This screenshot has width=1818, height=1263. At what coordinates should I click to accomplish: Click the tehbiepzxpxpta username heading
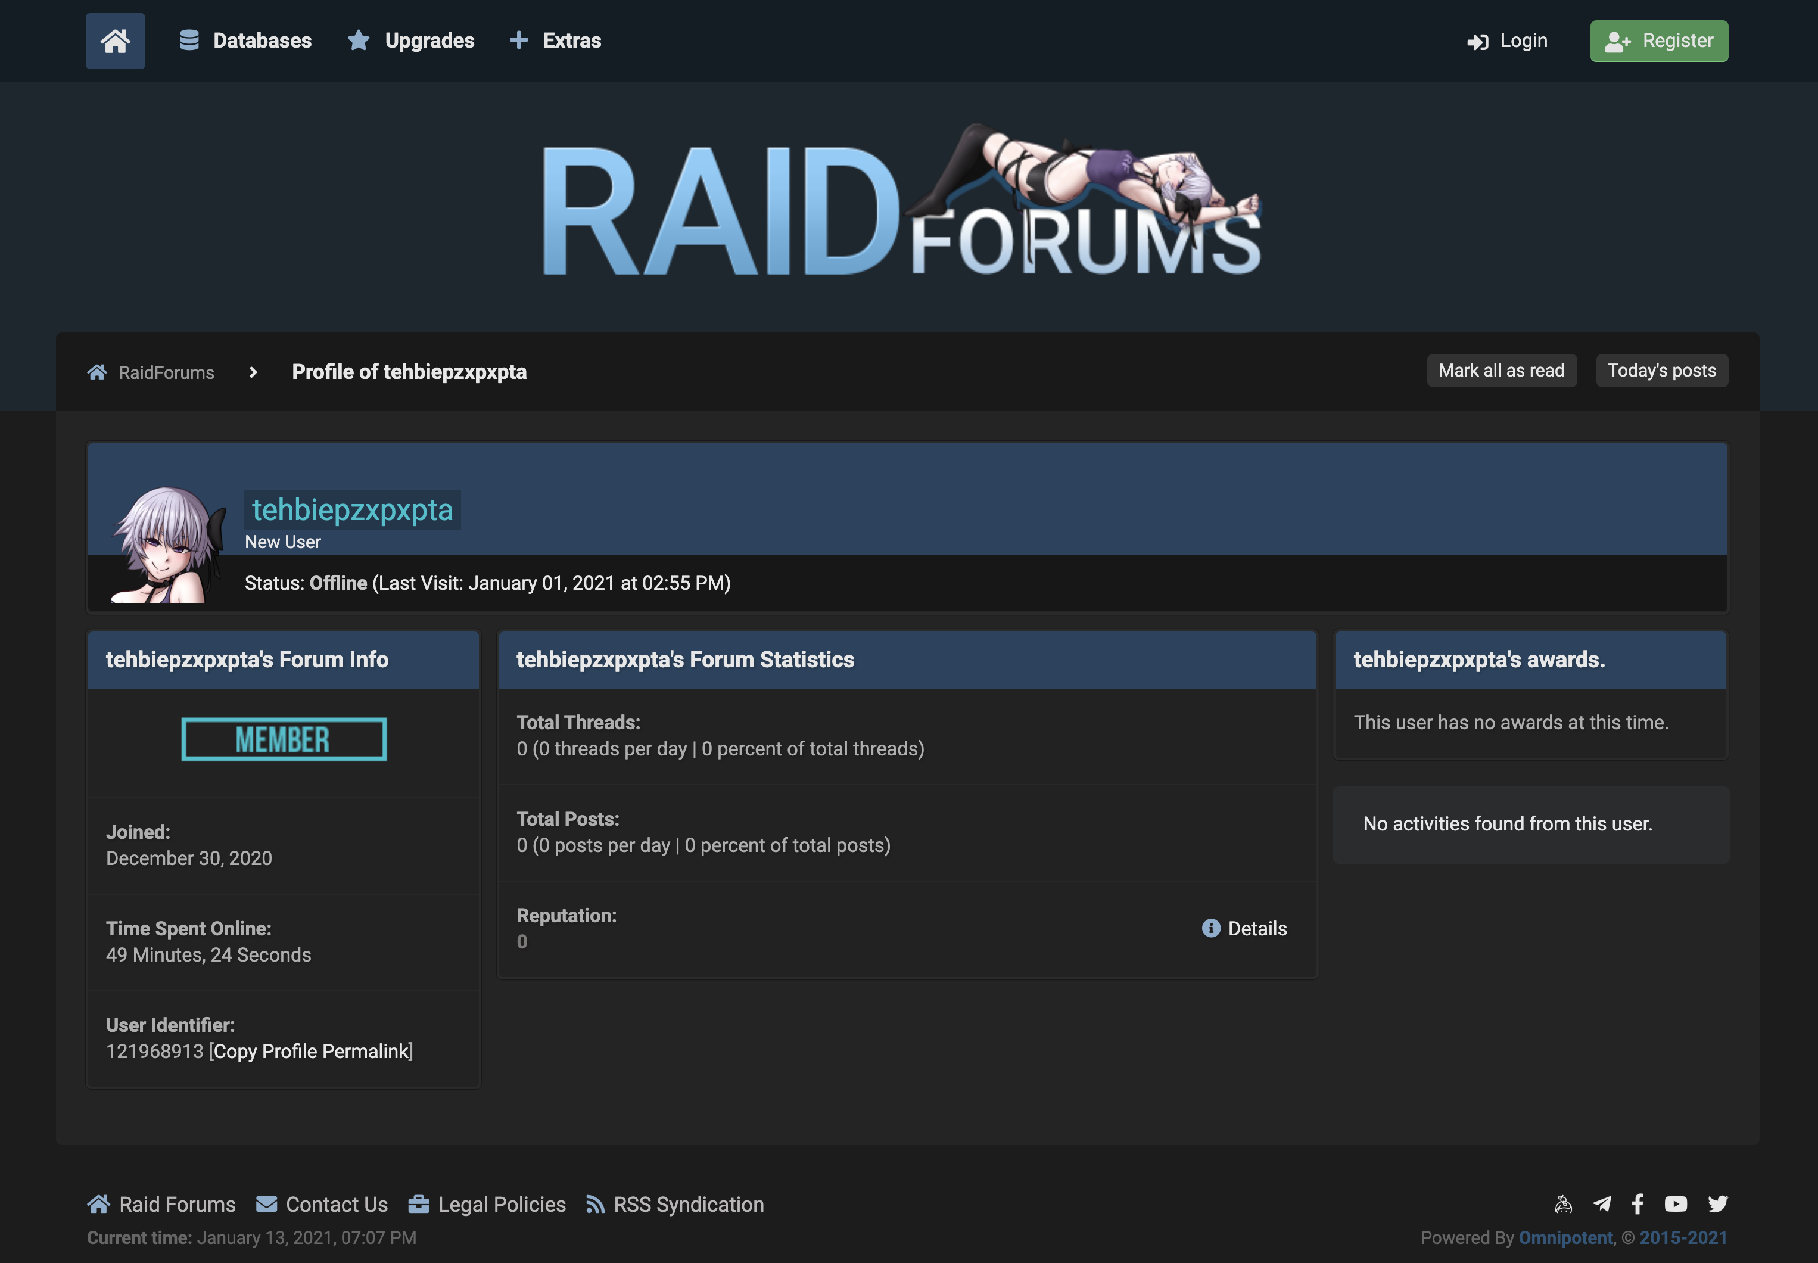click(x=352, y=509)
